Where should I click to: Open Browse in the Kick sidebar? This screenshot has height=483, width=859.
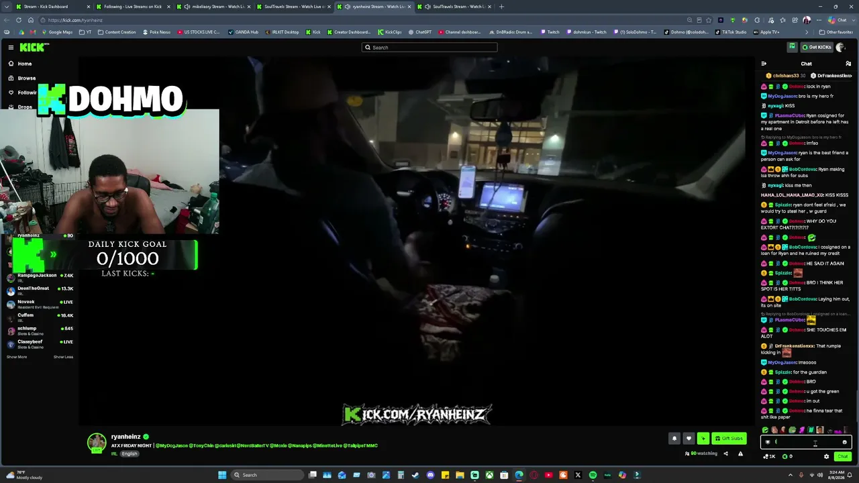pyautogui.click(x=26, y=78)
